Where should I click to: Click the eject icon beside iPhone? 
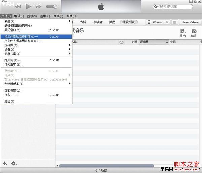(167, 22)
